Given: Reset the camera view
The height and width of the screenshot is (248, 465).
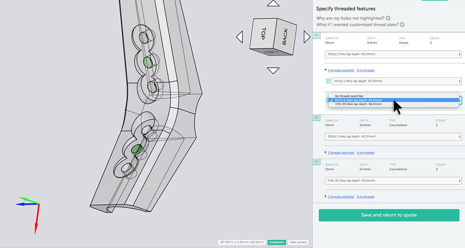Looking at the screenshot, I should pyautogui.click(x=298, y=242).
